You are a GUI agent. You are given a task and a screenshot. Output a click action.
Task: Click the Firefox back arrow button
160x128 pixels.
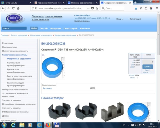pyautogui.click(x=3, y=8)
